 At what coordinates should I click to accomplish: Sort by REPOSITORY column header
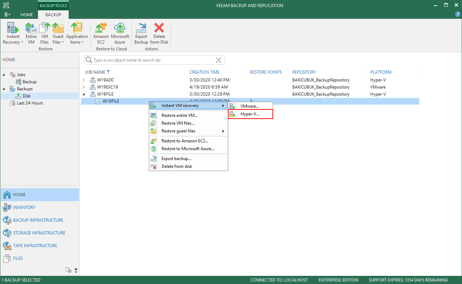point(304,72)
